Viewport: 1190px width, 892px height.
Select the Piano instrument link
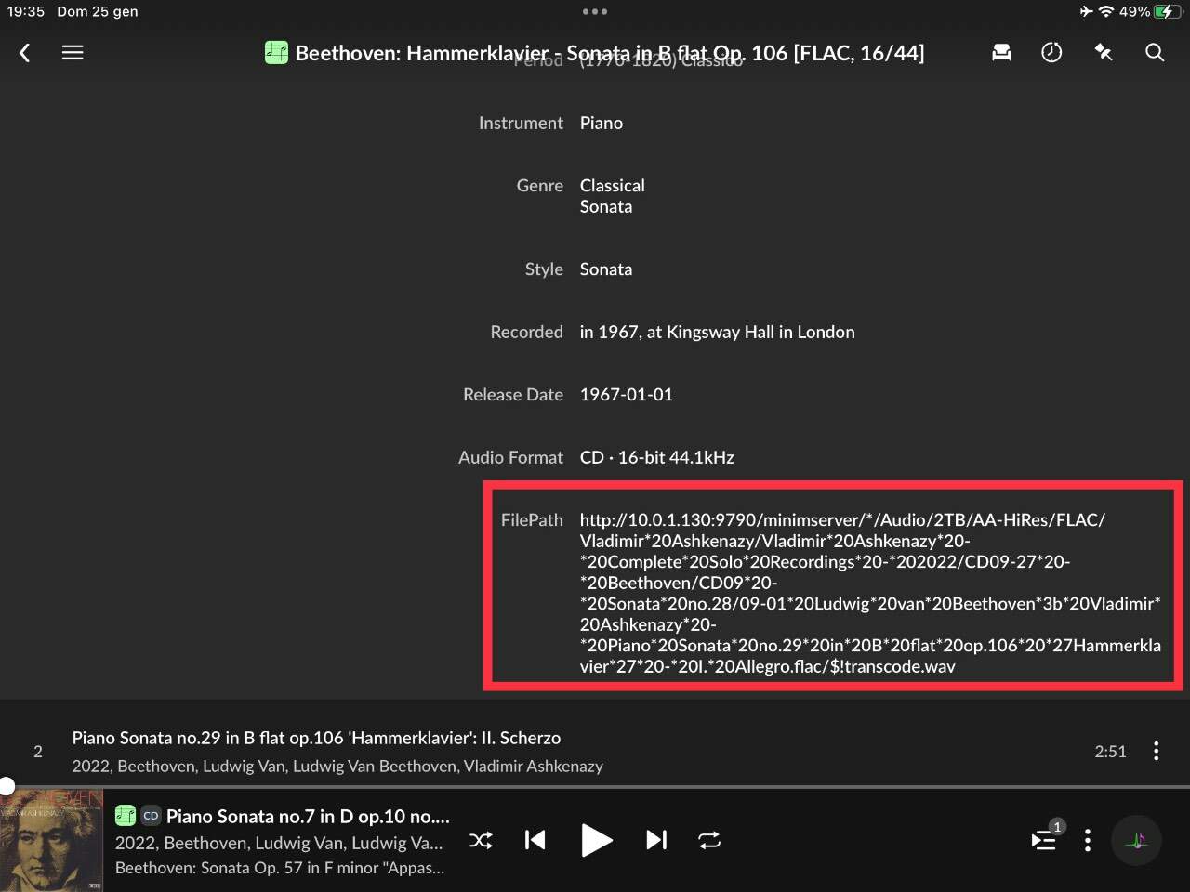coord(601,123)
